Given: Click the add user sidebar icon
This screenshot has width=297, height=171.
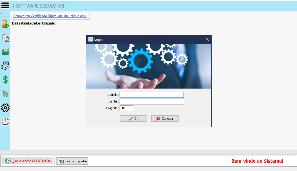Looking at the screenshot, I should pos(5,24).
